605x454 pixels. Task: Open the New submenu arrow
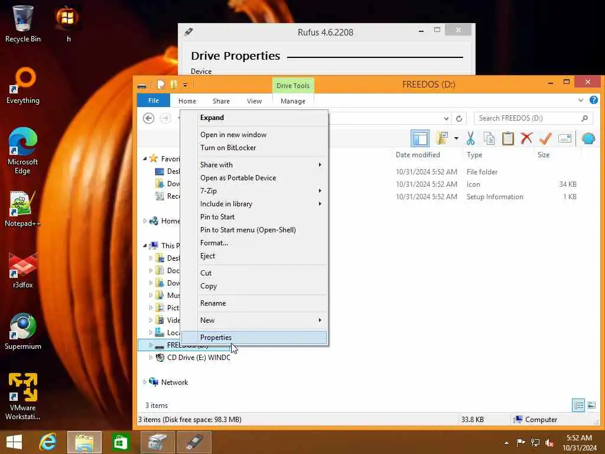(320, 320)
